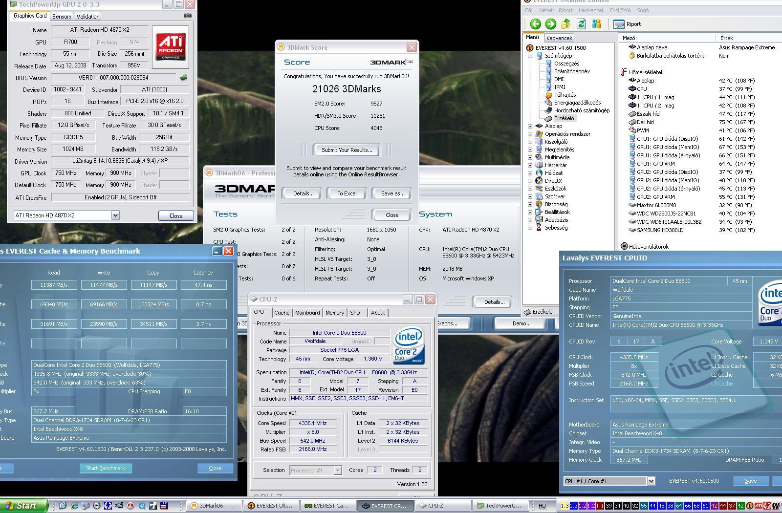Select Energiagazdálkodás tree item
This screenshot has height=513, width=782.
573,103
